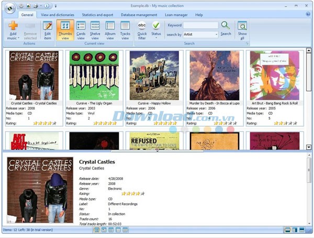The width and height of the screenshot is (314, 238).
Task: Click the Show all icon
Action: (242, 27)
